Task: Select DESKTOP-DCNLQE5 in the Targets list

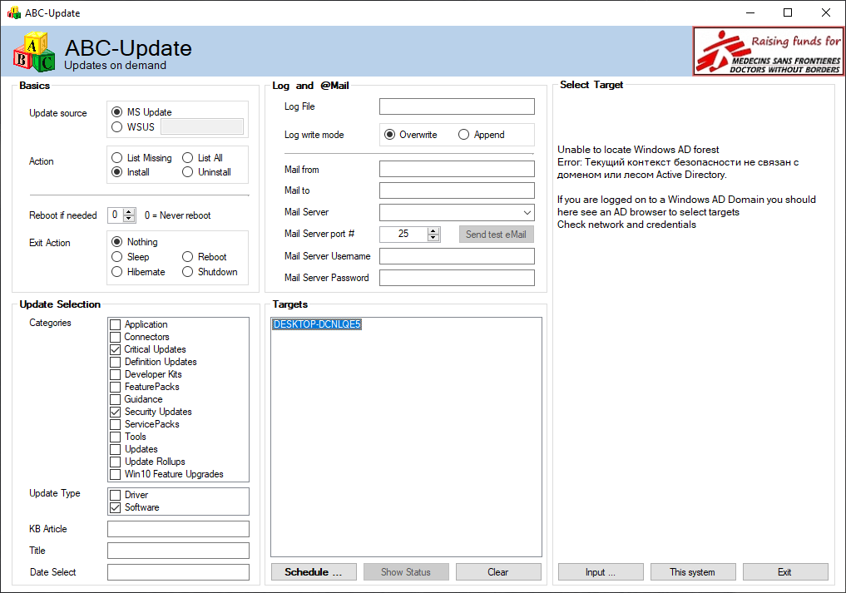Action: click(x=317, y=324)
